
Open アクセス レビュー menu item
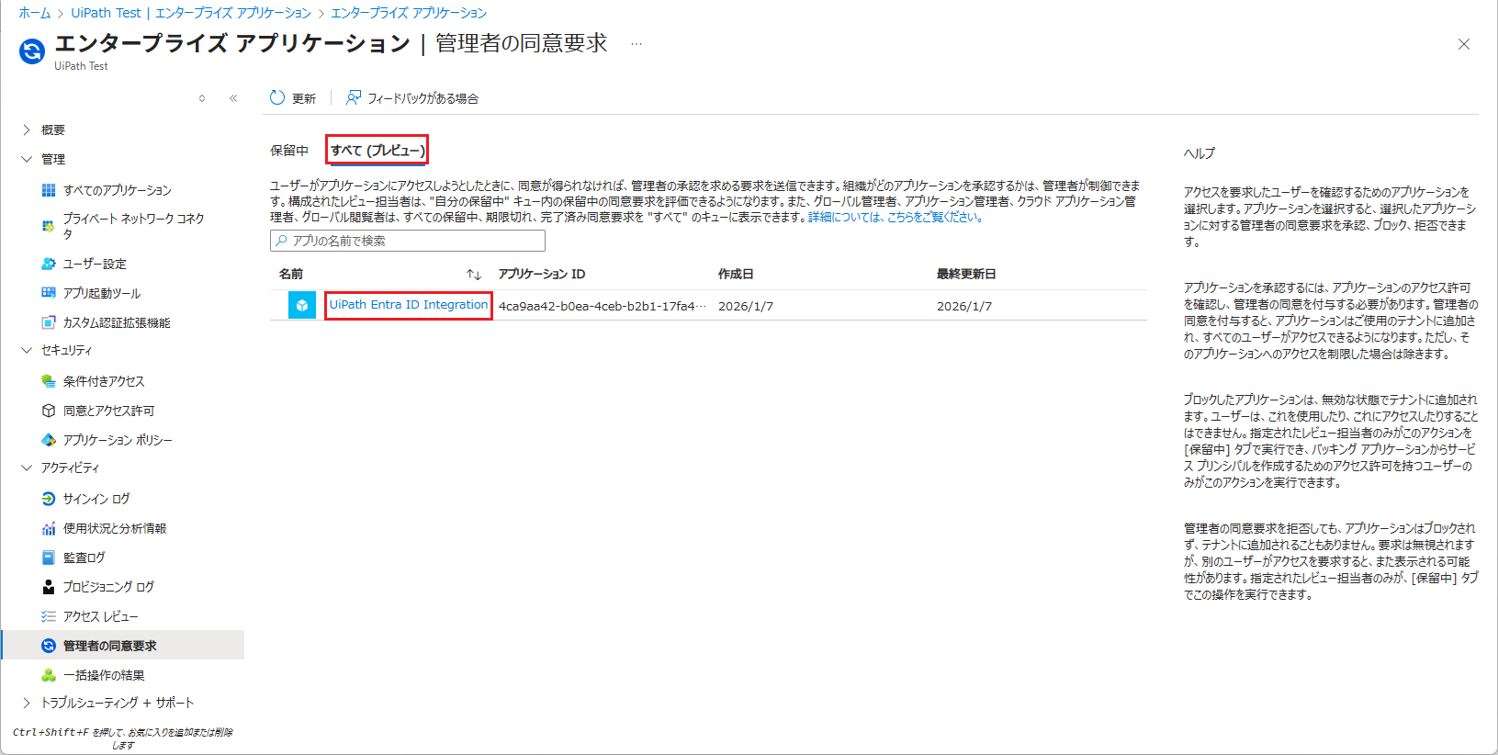pos(101,616)
